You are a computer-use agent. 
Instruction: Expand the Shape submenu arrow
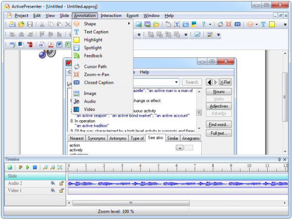tap(129, 23)
